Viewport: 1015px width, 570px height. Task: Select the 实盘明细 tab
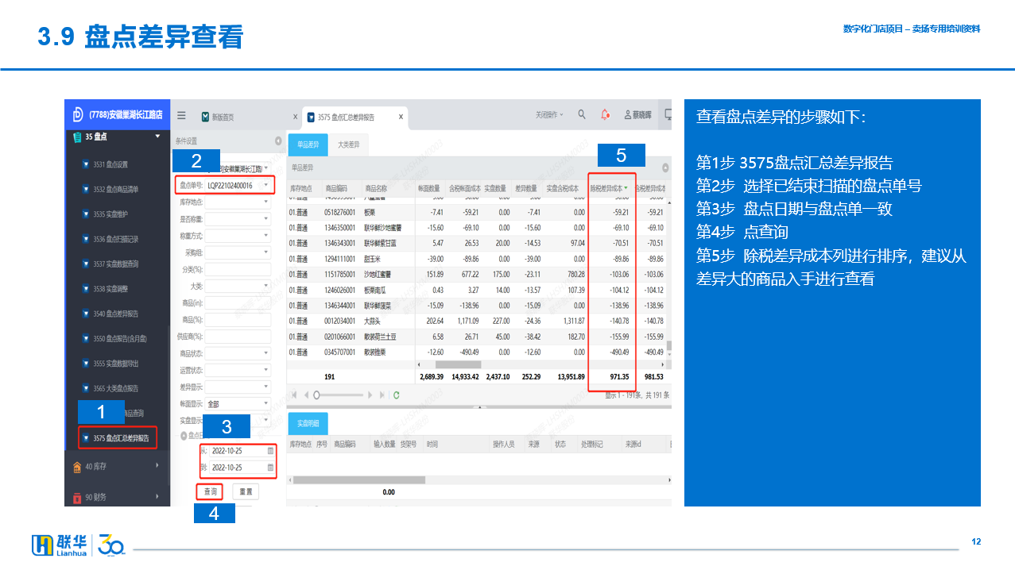[308, 423]
